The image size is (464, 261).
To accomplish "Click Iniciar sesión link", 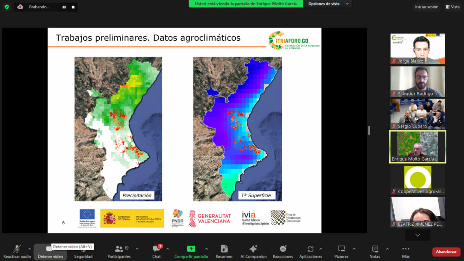I will [426, 7].
